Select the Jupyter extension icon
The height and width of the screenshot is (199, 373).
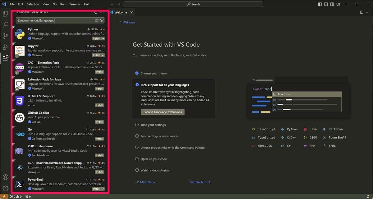pyautogui.click(x=20, y=51)
